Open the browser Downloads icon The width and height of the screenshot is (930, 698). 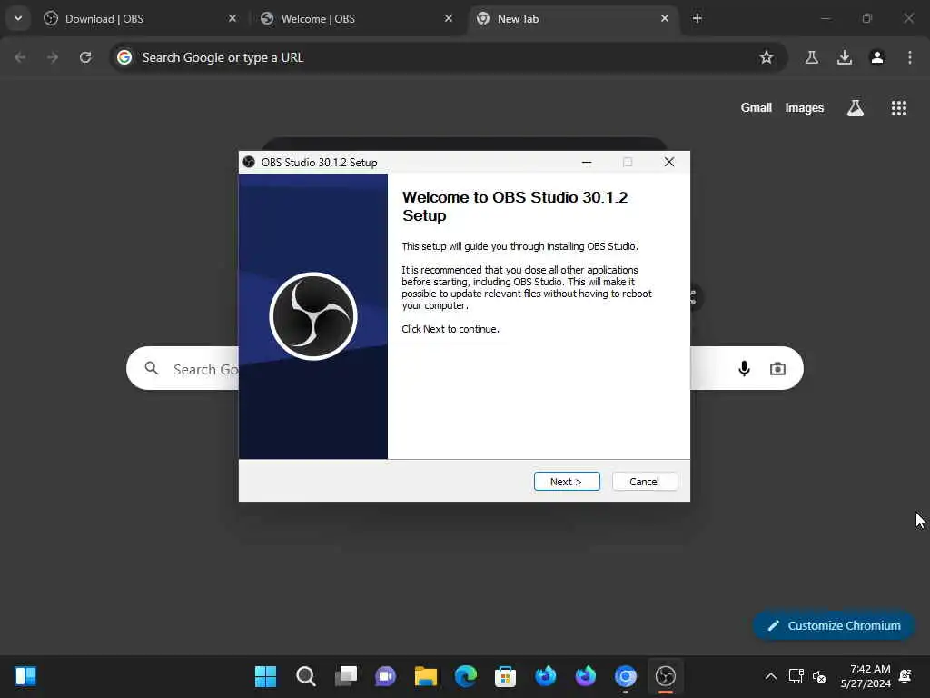click(845, 57)
